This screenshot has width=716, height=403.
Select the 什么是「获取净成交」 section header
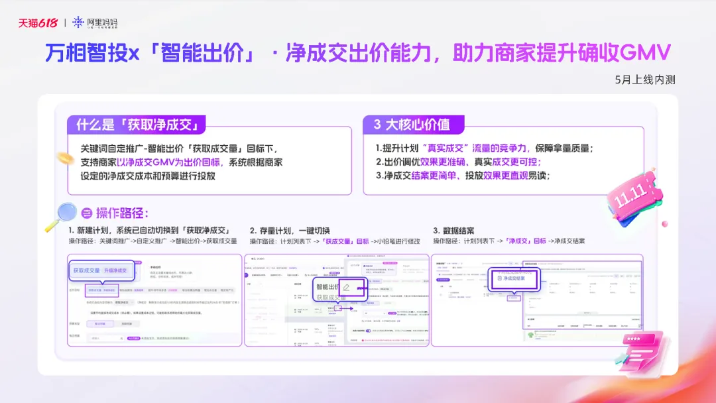tap(137, 125)
